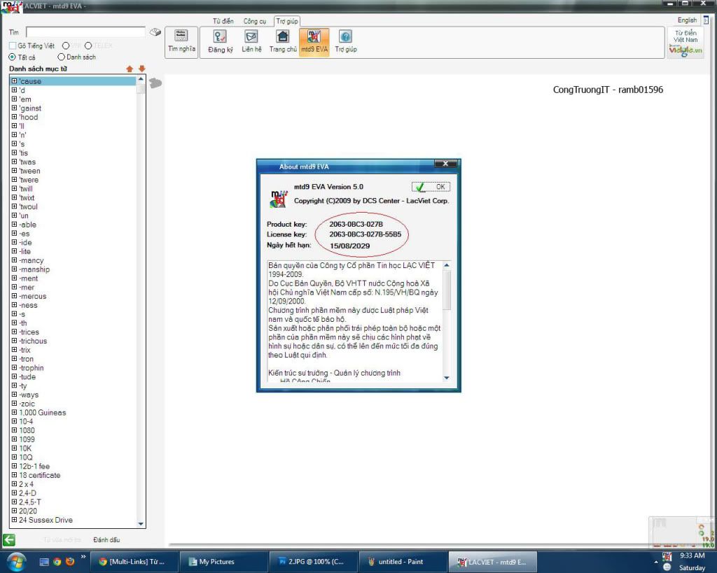The image size is (717, 573).
Task: Select the 12b-1 fee list entry
Action: point(34,466)
